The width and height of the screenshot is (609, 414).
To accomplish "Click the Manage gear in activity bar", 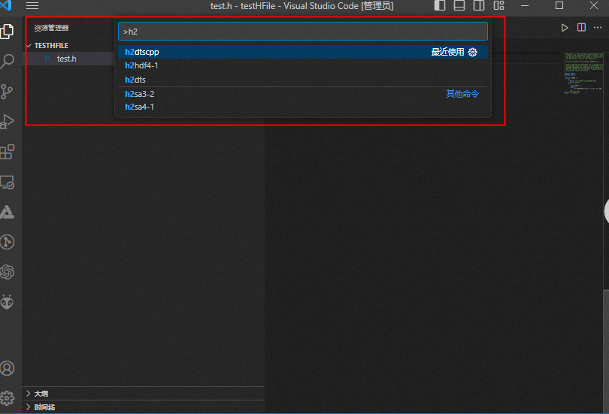I will pyautogui.click(x=8, y=397).
